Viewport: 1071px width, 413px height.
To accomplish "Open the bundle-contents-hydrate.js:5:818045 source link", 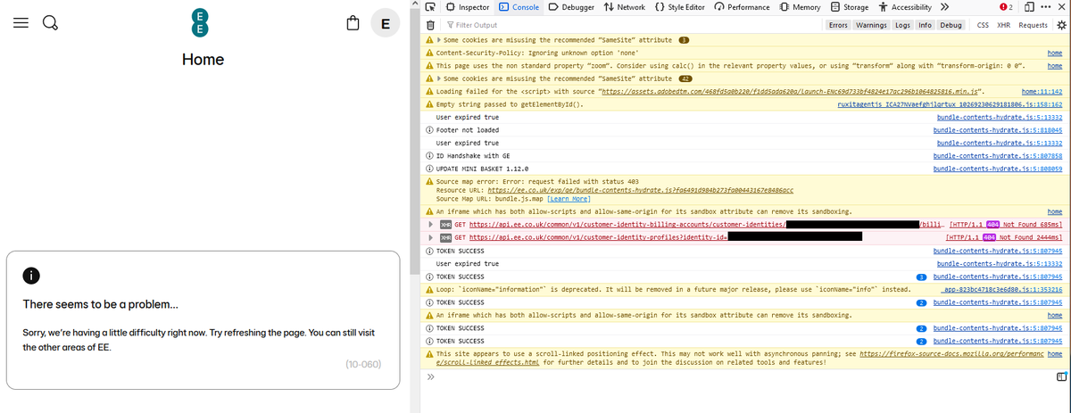I will (998, 130).
